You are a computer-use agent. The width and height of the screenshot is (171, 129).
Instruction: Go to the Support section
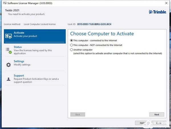pyautogui.click(x=19, y=76)
